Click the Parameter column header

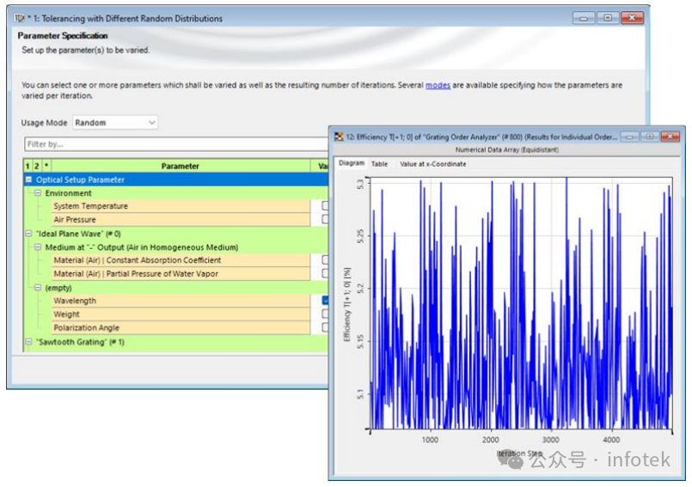click(180, 166)
